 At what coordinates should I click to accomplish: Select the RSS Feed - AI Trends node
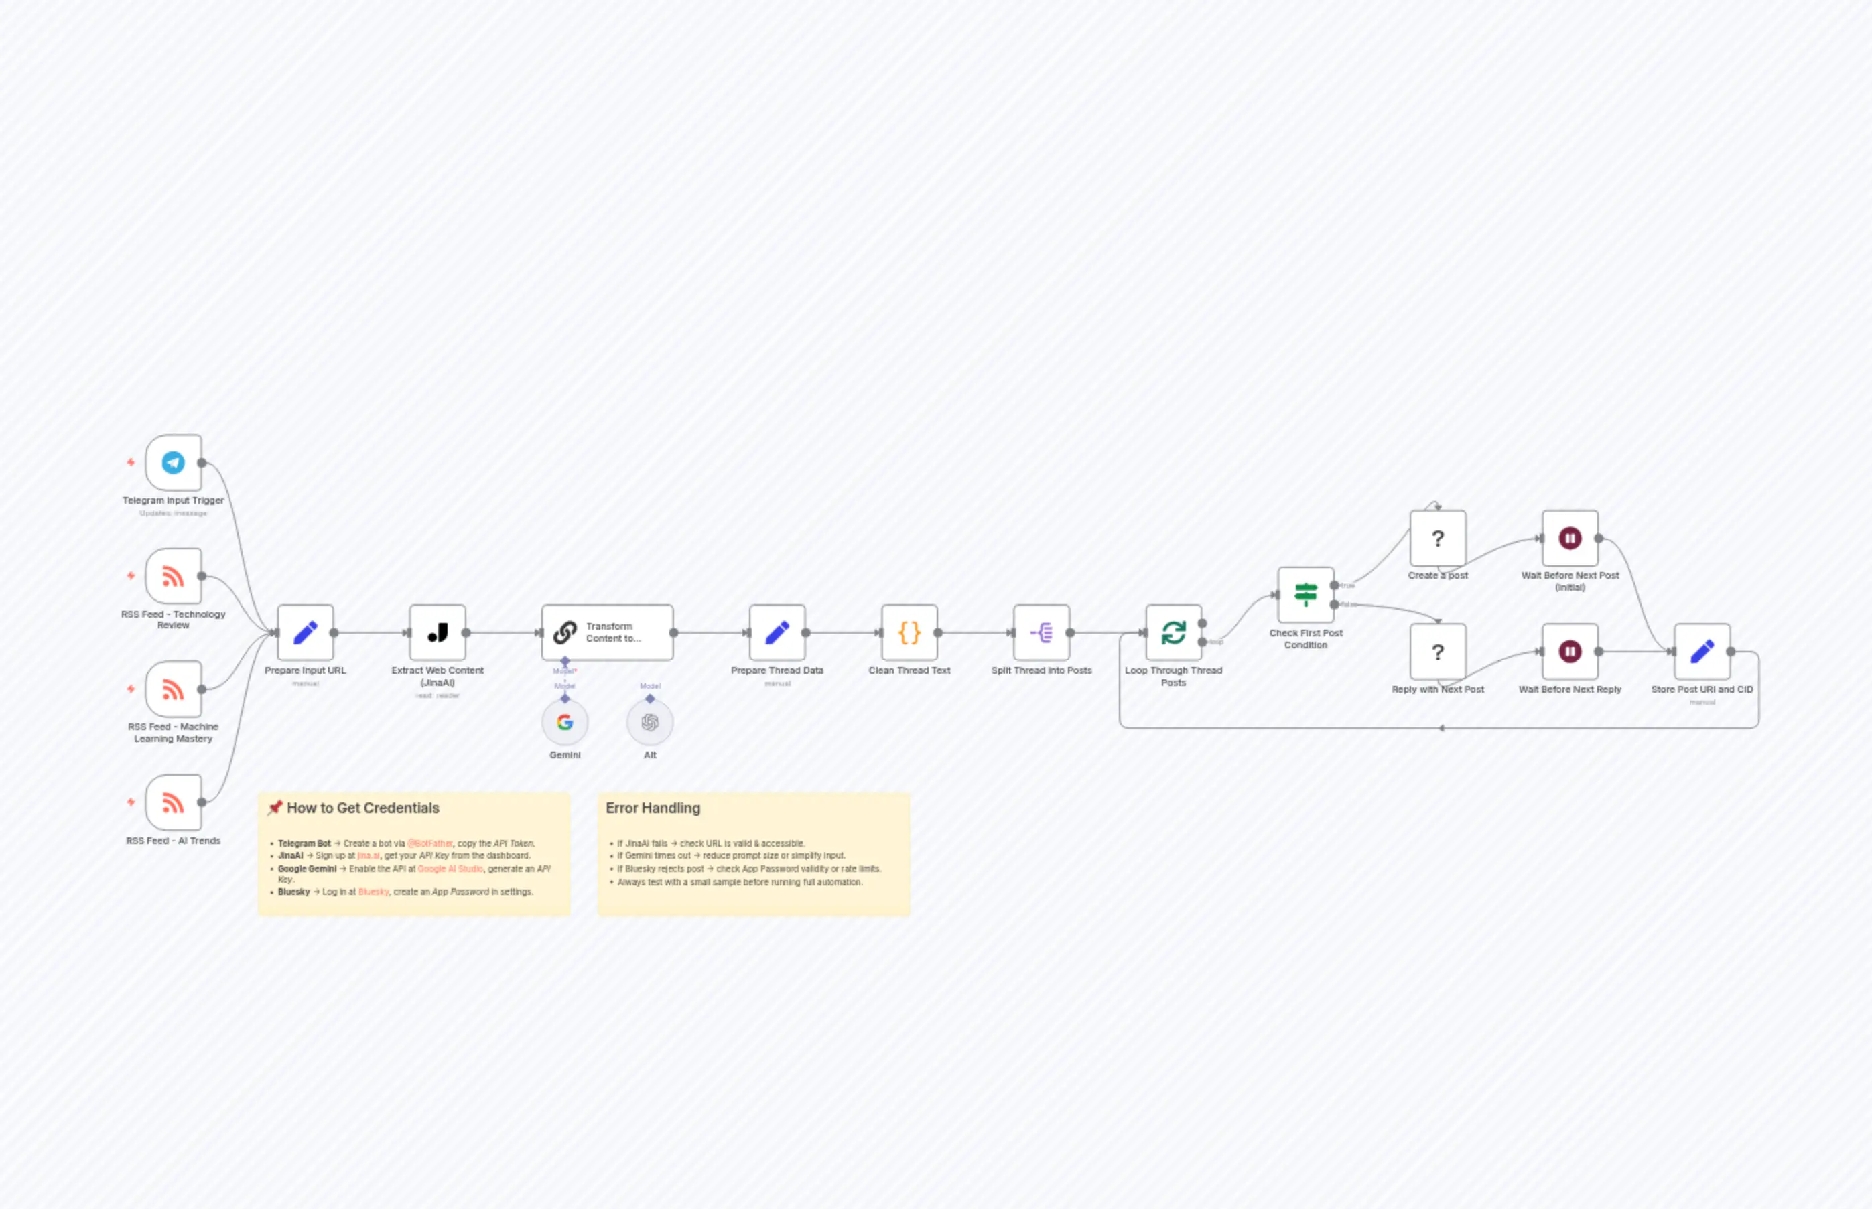(173, 802)
